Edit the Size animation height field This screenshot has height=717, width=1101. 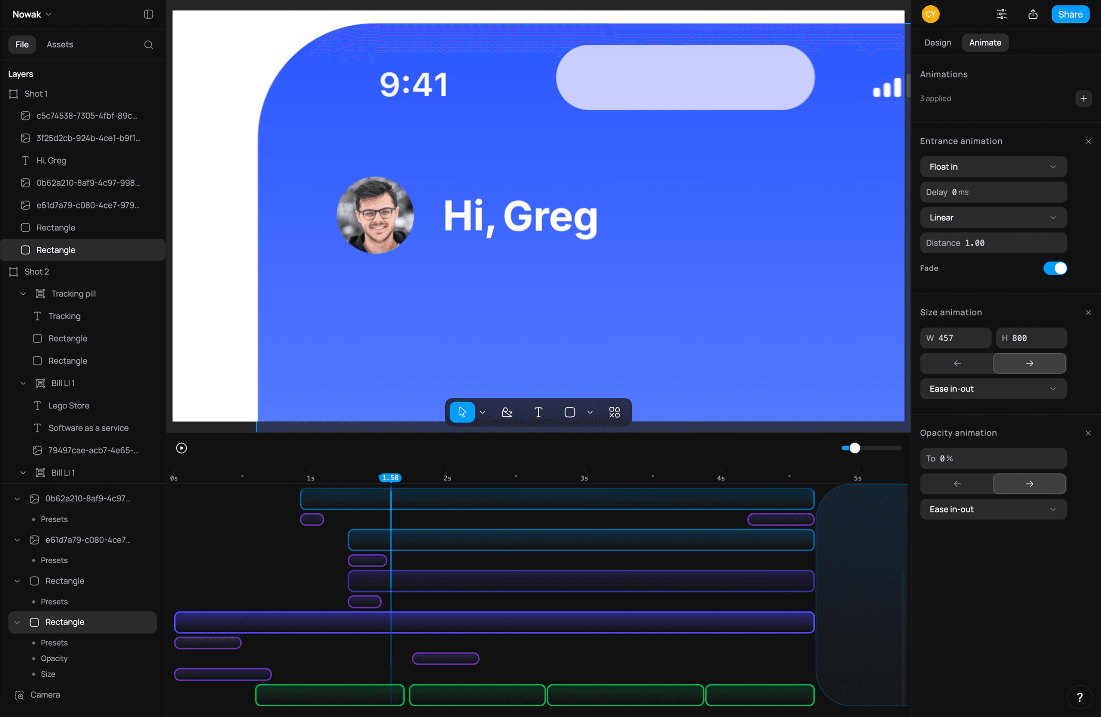[1031, 338]
